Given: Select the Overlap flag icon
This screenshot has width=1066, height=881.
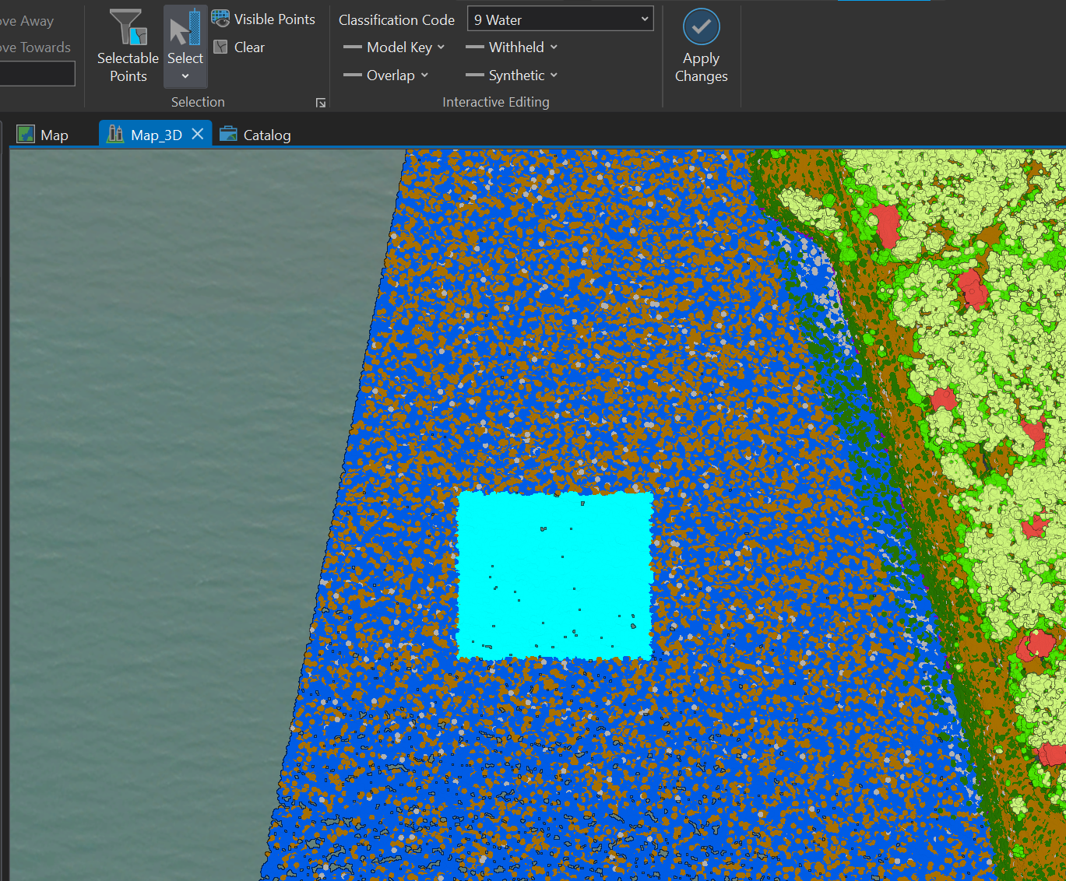Looking at the screenshot, I should click(351, 75).
